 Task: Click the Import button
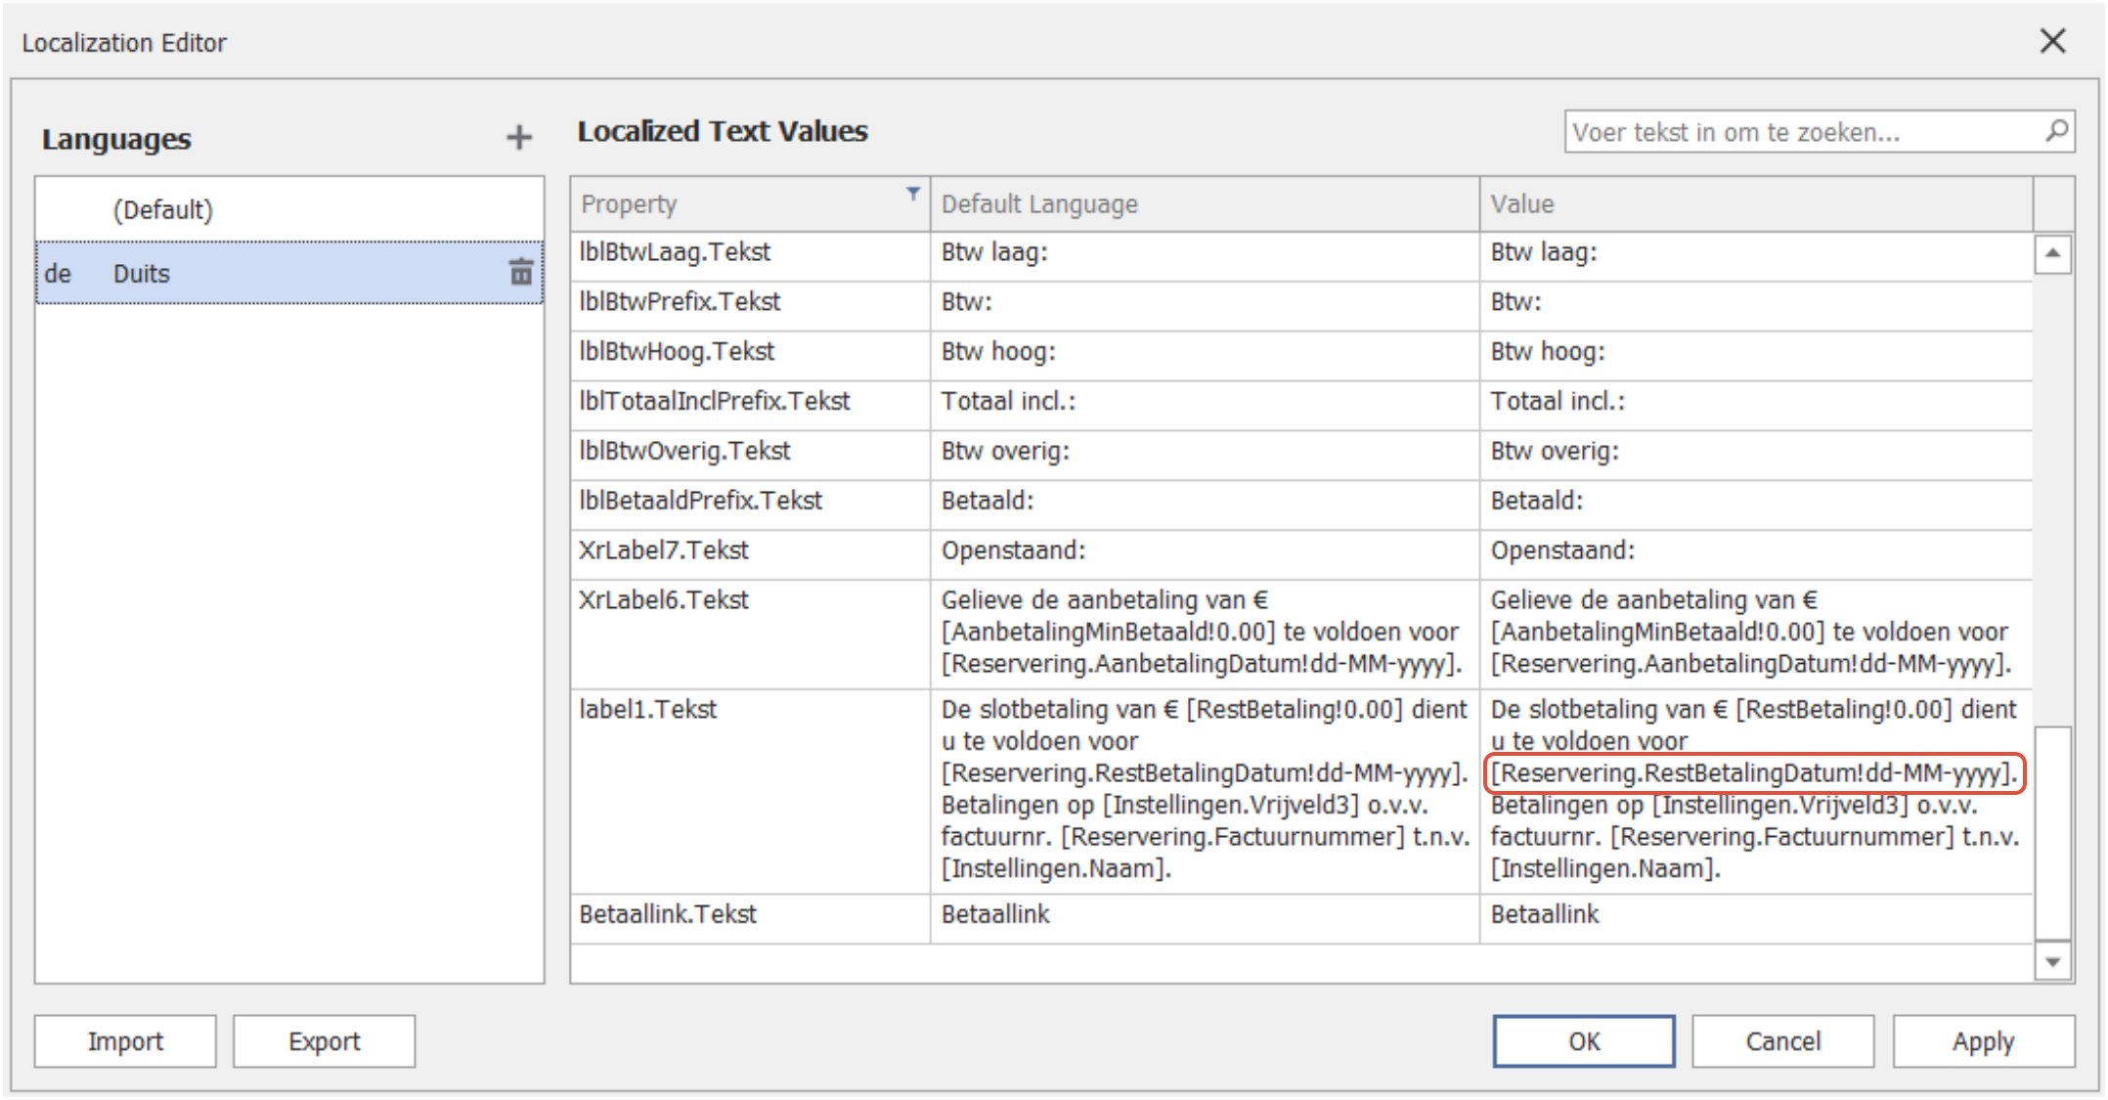click(125, 1041)
